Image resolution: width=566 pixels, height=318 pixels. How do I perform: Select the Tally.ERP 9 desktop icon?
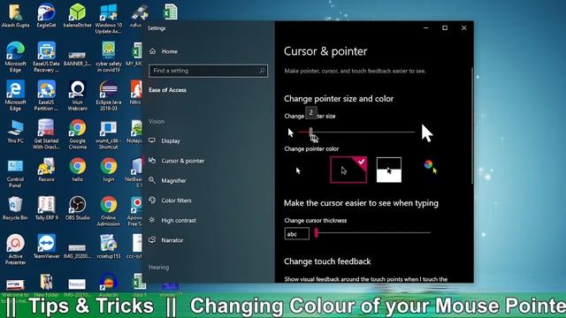[x=46, y=208]
